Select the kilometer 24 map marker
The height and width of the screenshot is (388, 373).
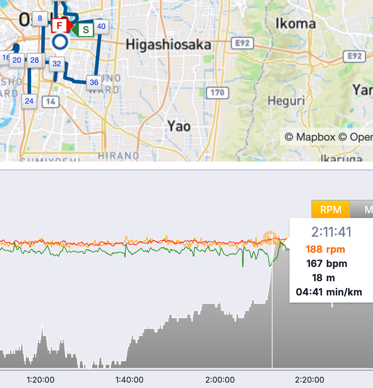click(x=29, y=101)
